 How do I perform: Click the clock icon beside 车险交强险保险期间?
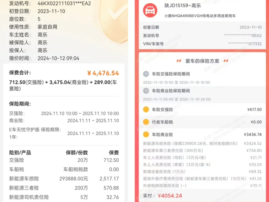click(146, 74)
